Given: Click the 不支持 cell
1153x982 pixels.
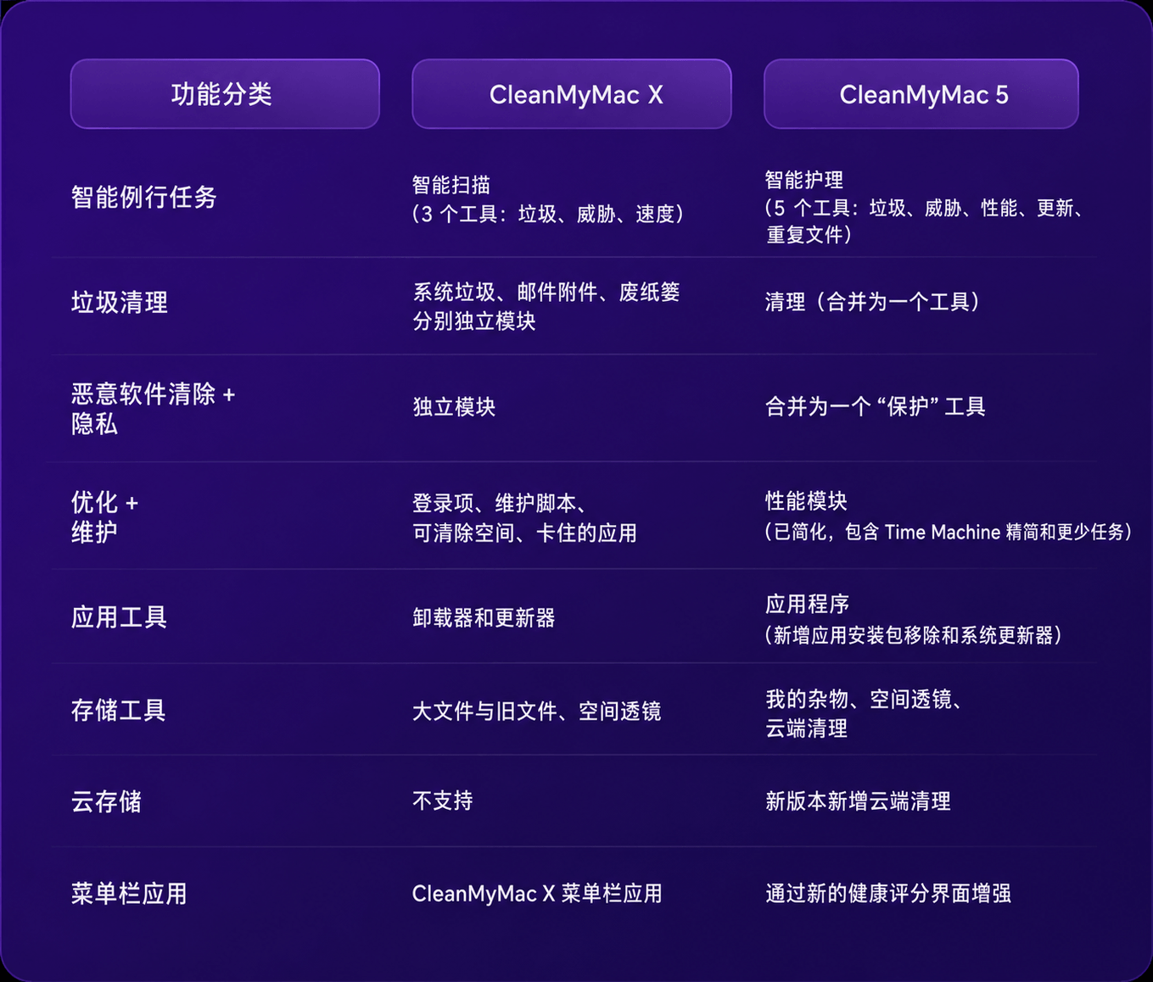Looking at the screenshot, I should pyautogui.click(x=442, y=801).
